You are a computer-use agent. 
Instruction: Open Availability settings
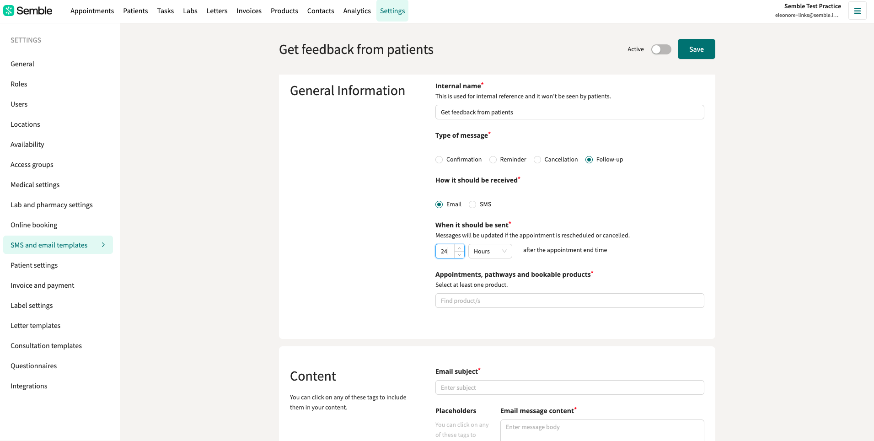point(27,145)
